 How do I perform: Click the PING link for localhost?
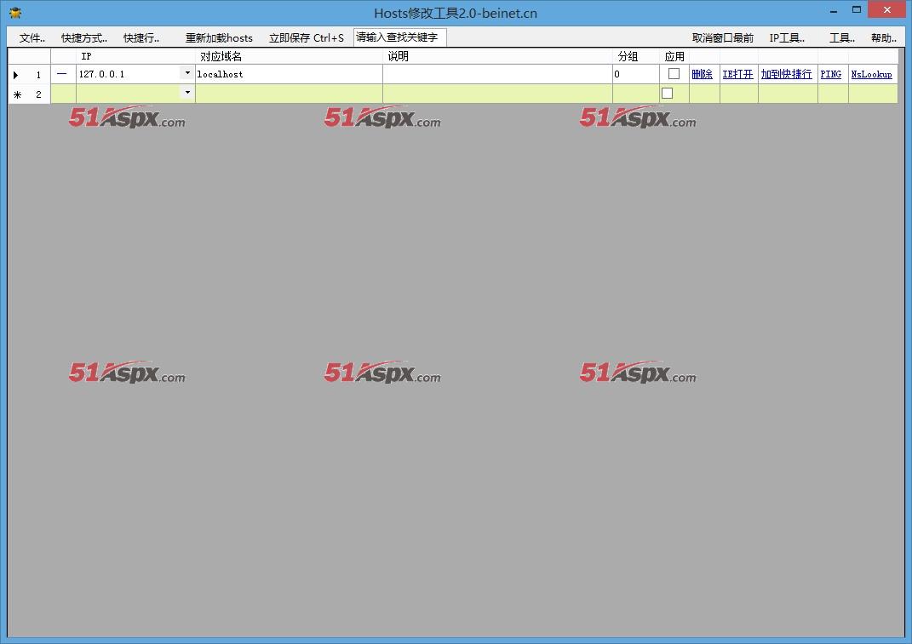point(830,75)
